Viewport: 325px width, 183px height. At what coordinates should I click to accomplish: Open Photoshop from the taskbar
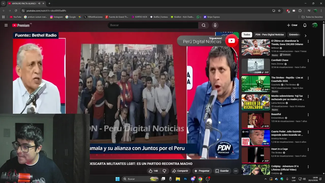coord(185,179)
